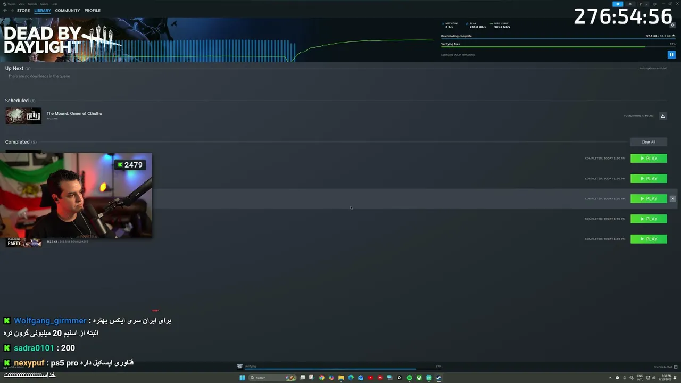Open the Friends menu
This screenshot has width=681, height=383.
(x=32, y=4)
